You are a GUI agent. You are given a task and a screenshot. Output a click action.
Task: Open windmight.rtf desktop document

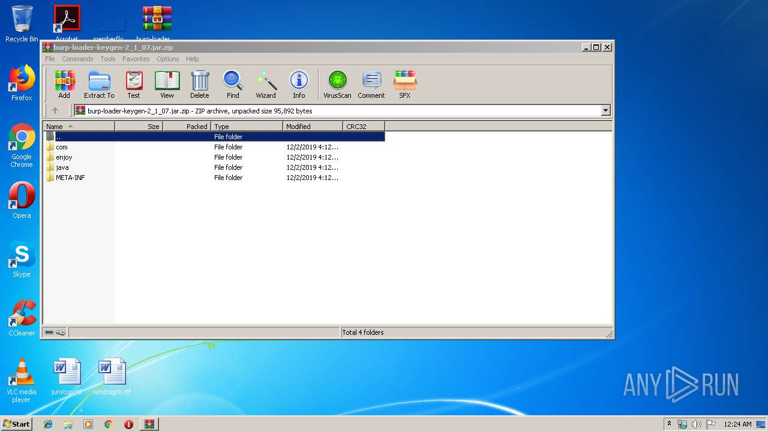coord(112,377)
